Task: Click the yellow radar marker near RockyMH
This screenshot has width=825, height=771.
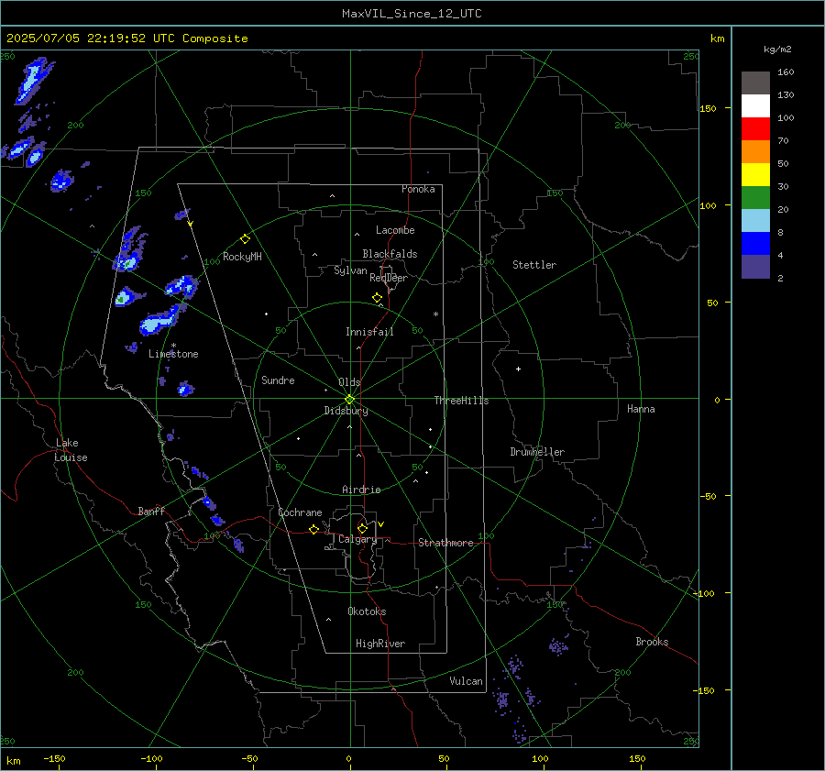Action: (x=245, y=239)
